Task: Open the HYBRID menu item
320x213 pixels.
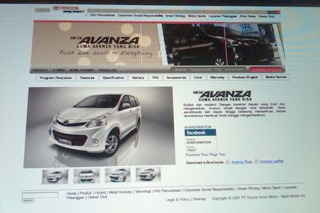Action: coord(59,70)
